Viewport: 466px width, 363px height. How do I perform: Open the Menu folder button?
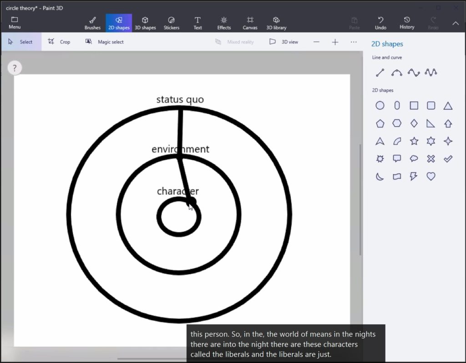[15, 23]
